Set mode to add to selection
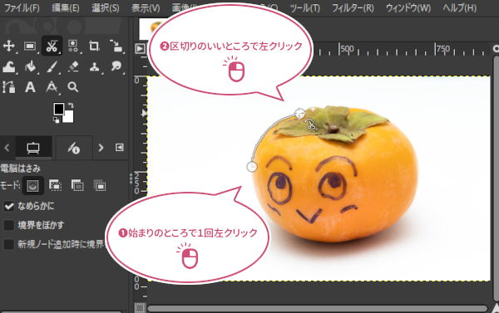This screenshot has width=499, height=313. pyautogui.click(x=56, y=185)
